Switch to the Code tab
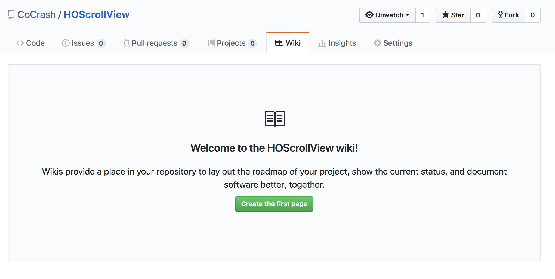 click(30, 43)
